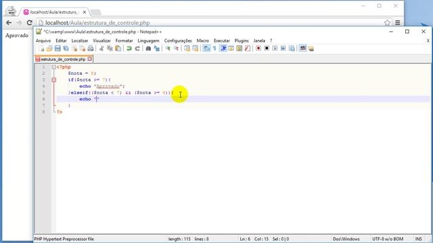Open the Visualizar menu

click(x=101, y=40)
